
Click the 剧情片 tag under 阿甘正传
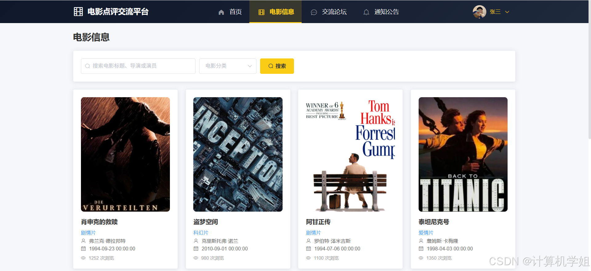coord(313,233)
